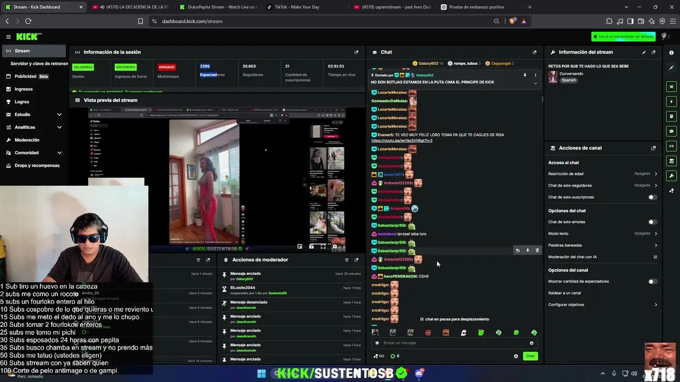Image resolution: width=680 pixels, height=382 pixels.
Task: Open Publicidad Beta in the sidebar
Action: click(x=33, y=76)
